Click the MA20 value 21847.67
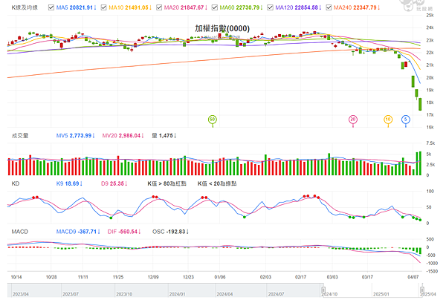446x303 pixels. (193, 7)
